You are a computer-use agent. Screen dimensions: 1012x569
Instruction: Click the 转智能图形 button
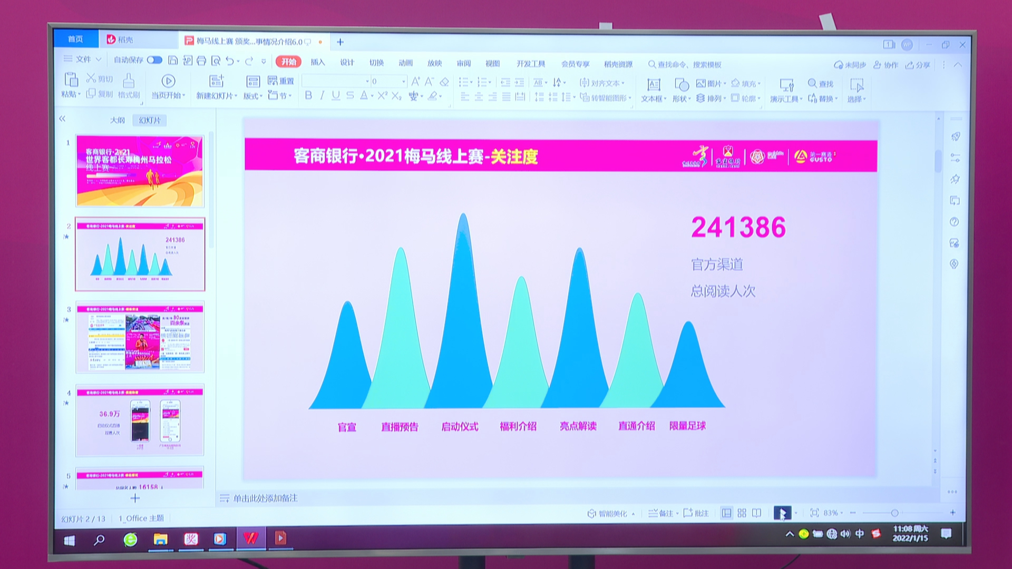(605, 98)
